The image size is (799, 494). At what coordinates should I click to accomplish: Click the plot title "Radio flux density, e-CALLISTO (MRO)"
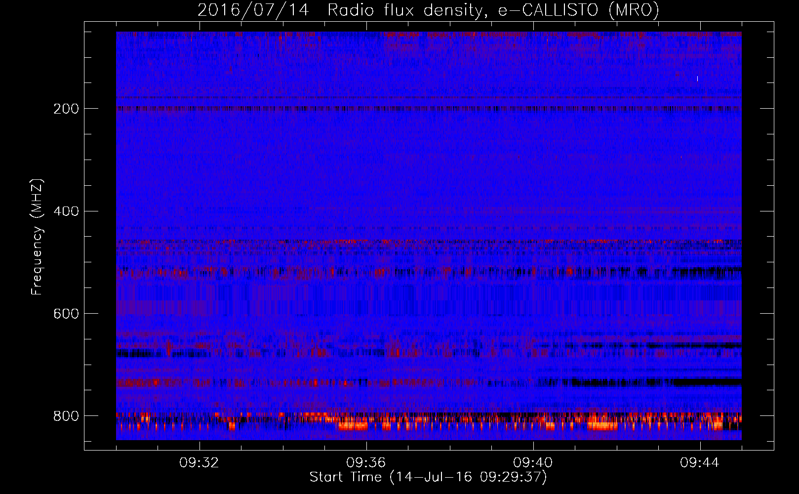pyautogui.click(x=493, y=10)
